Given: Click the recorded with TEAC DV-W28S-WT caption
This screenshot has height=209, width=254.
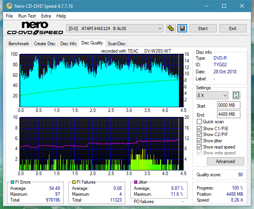Looking at the screenshot, I should [x=136, y=51].
